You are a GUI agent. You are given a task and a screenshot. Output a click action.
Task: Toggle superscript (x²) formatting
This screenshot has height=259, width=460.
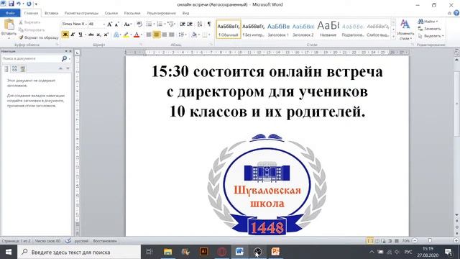pos(106,35)
